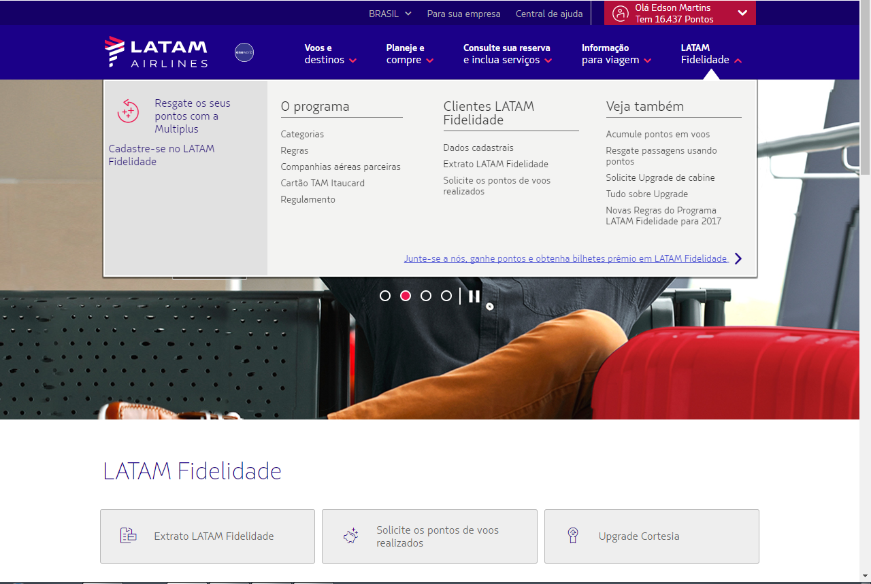
Task: Open the Planeje e compre menu
Action: point(409,54)
